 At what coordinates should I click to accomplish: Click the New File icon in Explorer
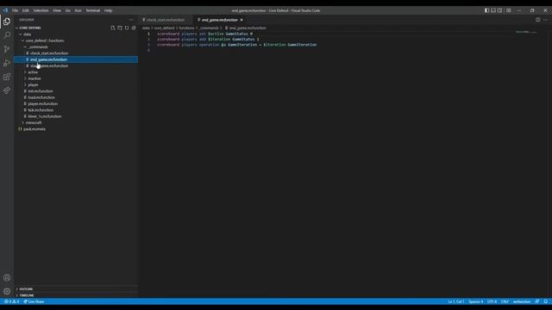point(113,28)
